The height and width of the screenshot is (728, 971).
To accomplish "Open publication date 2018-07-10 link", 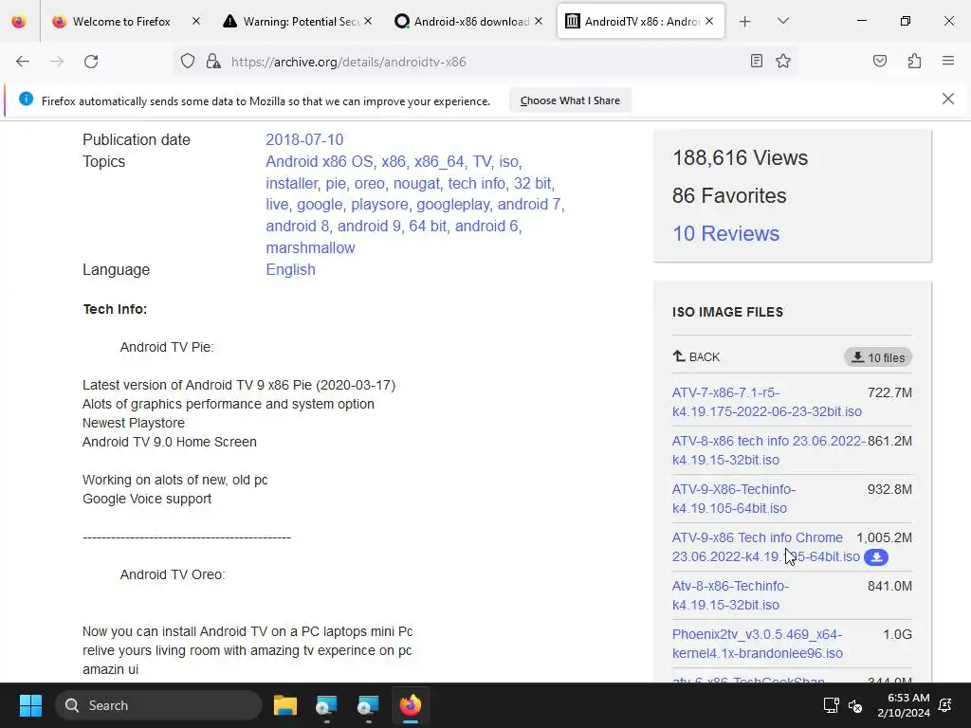I will click(x=304, y=140).
